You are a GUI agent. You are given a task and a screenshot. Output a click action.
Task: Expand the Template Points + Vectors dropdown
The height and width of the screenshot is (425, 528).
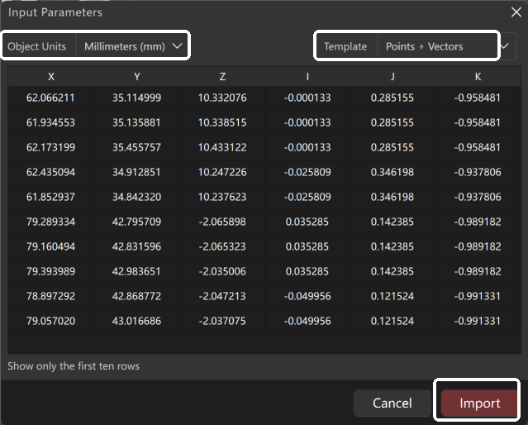click(x=435, y=46)
